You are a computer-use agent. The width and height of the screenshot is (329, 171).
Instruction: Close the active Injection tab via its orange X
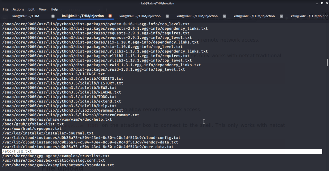click(x=110, y=16)
